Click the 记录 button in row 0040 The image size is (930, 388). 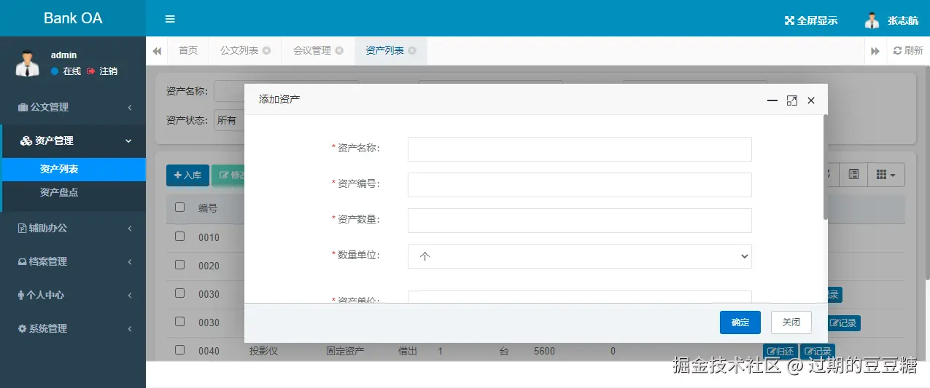point(818,352)
